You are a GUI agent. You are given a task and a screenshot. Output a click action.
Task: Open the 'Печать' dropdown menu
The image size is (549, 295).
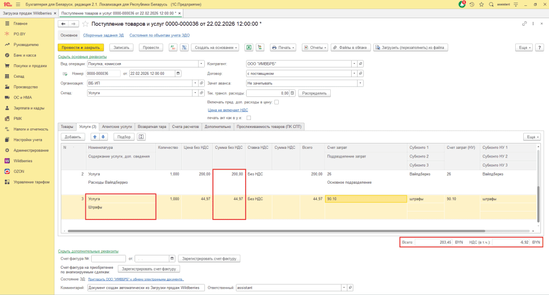(283, 47)
